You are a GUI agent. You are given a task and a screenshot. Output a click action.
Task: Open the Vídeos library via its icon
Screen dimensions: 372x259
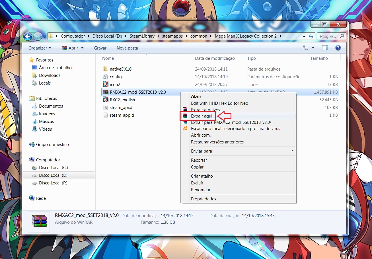click(34, 129)
